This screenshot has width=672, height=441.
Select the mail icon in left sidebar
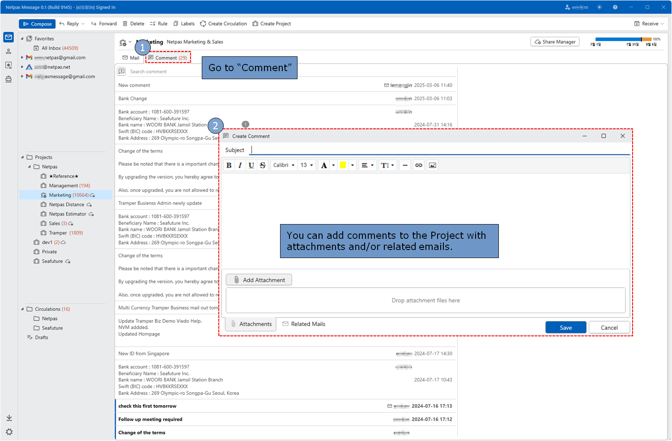9,37
